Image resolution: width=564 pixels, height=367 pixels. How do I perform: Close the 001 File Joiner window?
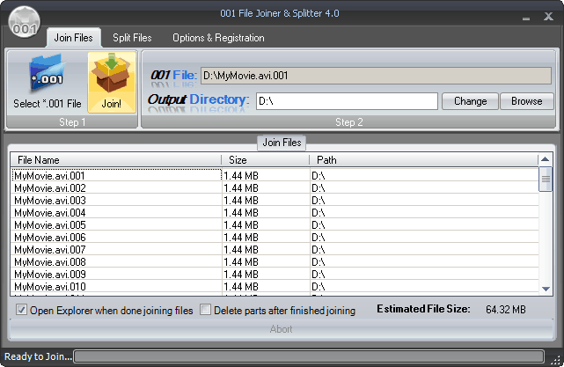point(548,16)
